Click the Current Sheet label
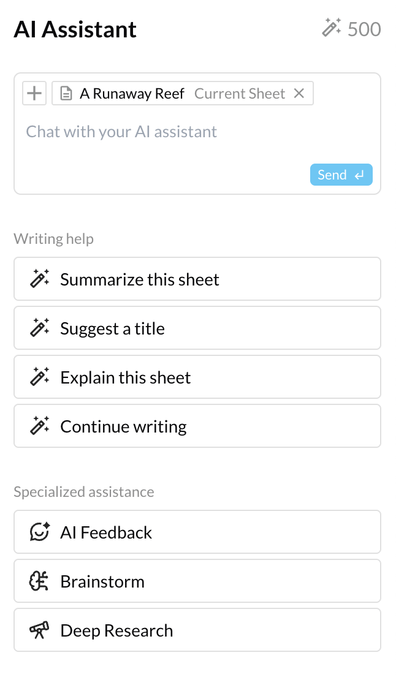396x677 pixels. tap(240, 94)
